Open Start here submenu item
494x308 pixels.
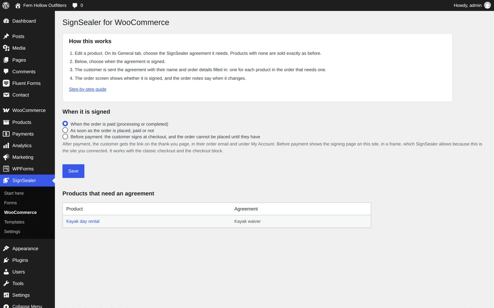pyautogui.click(x=14, y=193)
